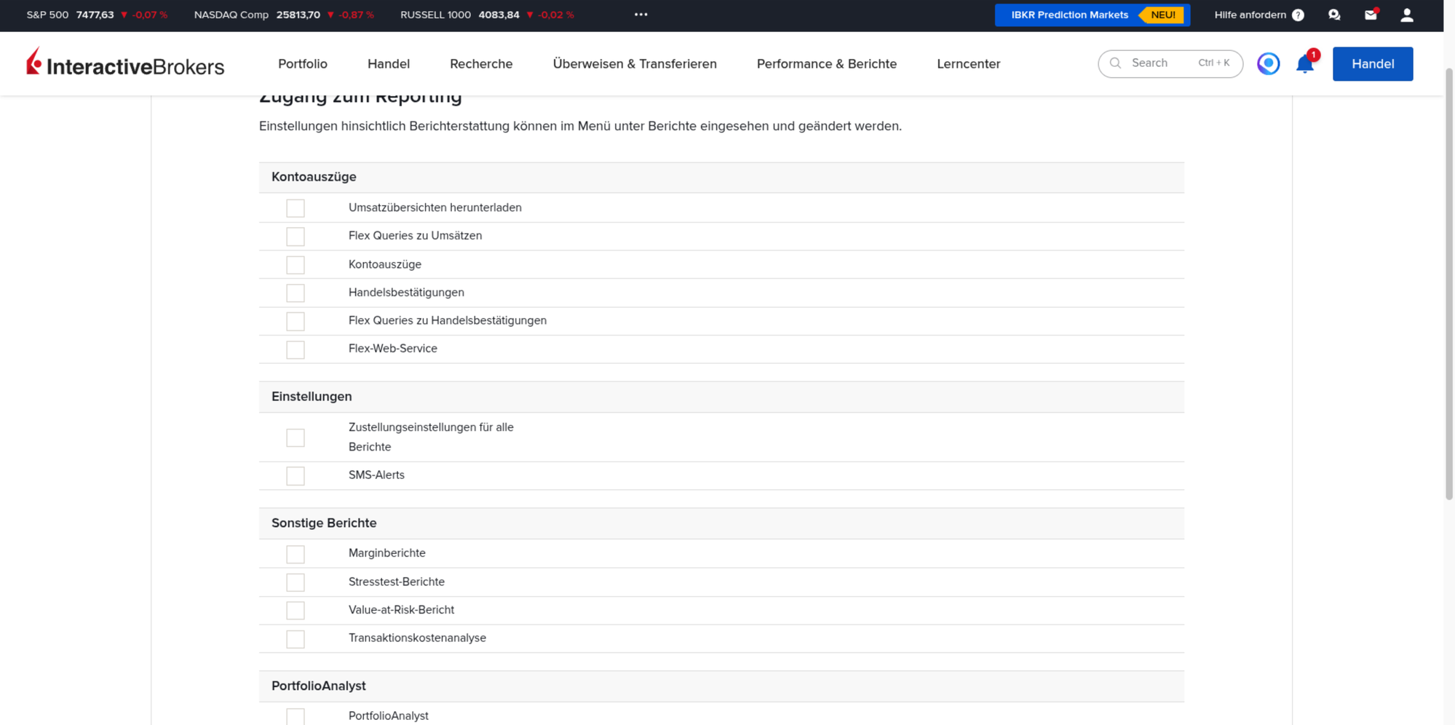Enable the Transaktionskostenanalyse checkbox
Screen dimensions: 1455x725
coord(296,639)
